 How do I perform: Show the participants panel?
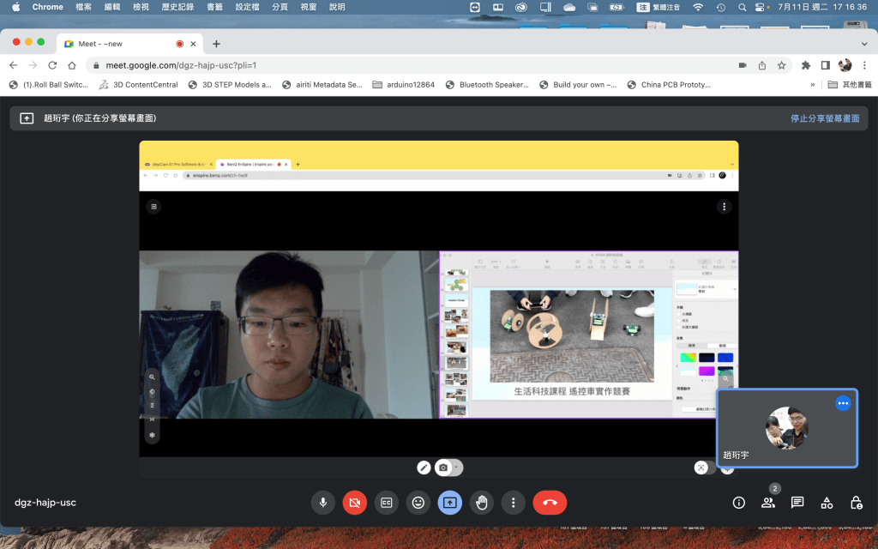point(768,503)
